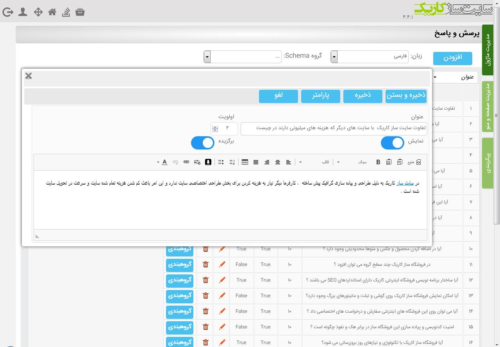The image size is (500, 347).
Task: Toggle bold formatting in the editor
Action: pos(378,162)
